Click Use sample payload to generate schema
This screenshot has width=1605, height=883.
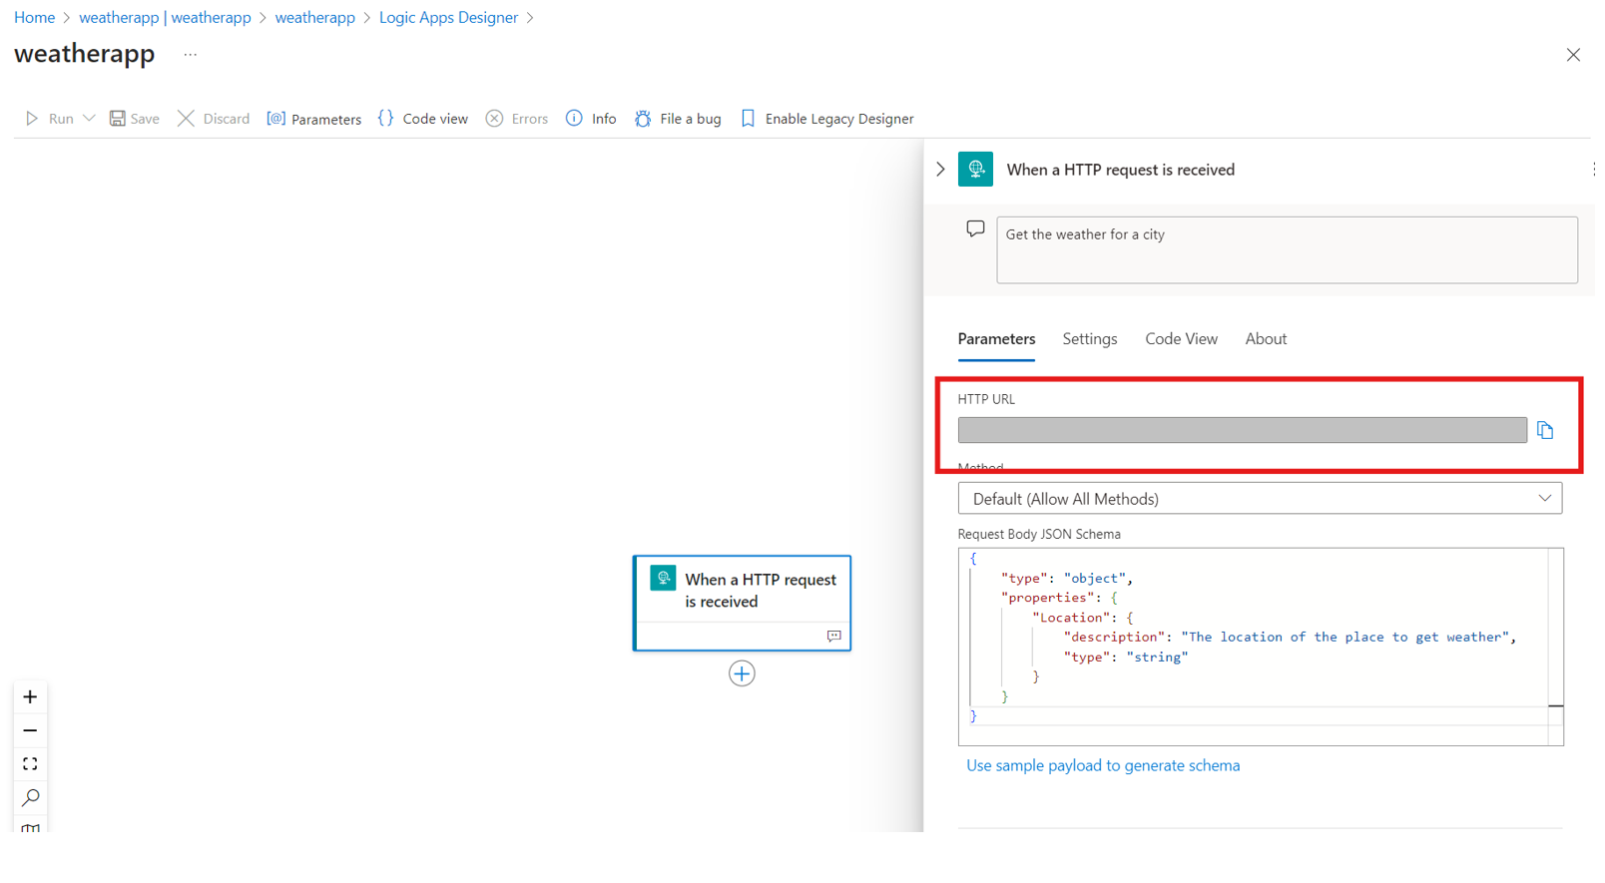[x=1103, y=765]
